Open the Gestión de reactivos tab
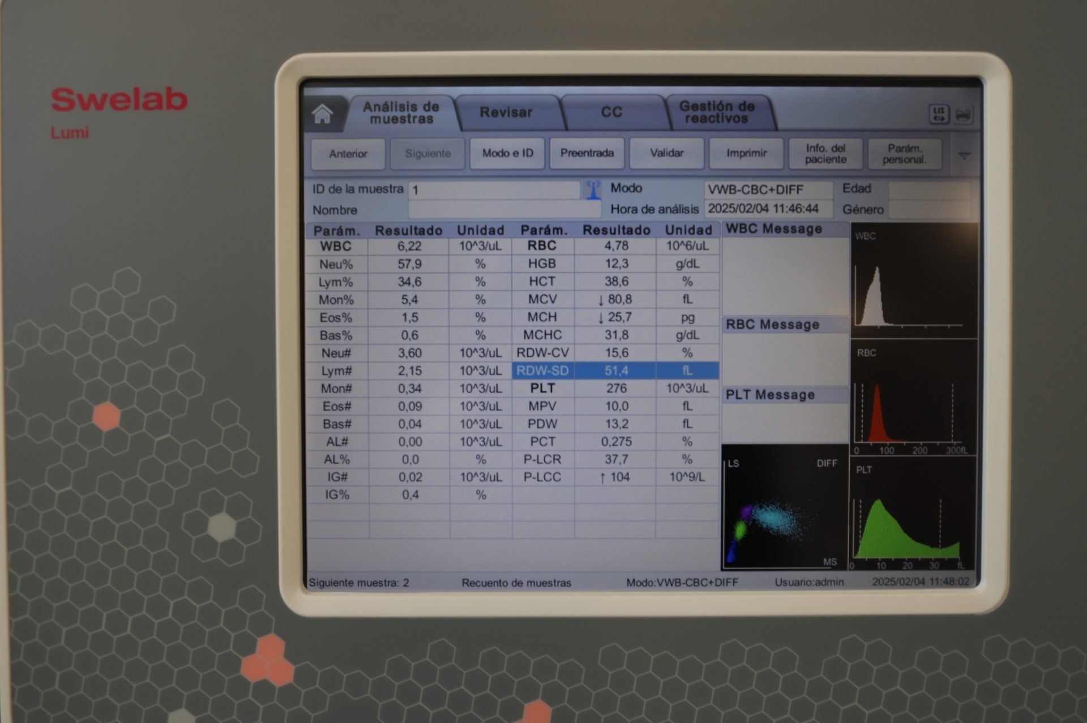The image size is (1087, 723). [717, 113]
